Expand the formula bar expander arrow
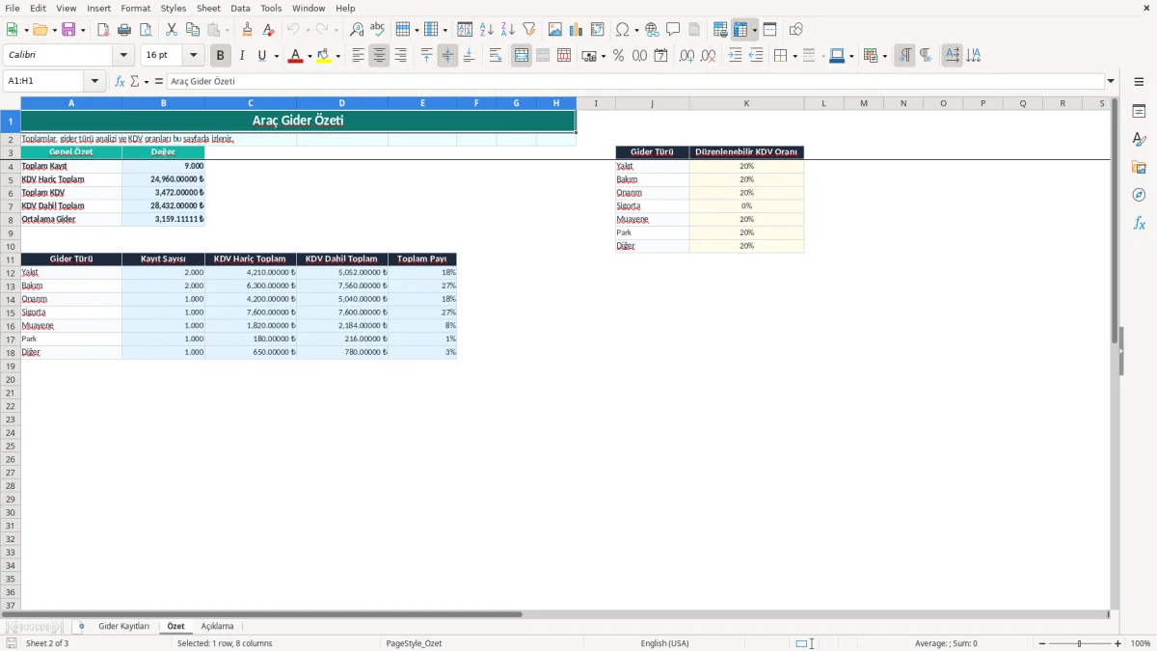 [x=1111, y=82]
